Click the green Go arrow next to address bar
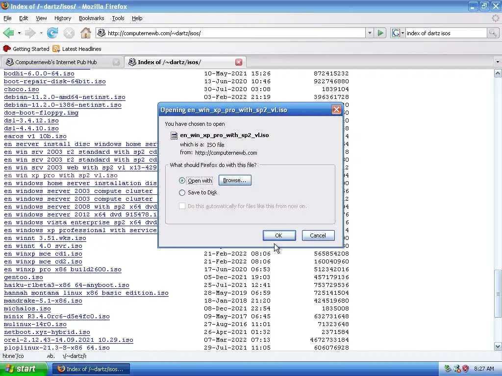 click(x=380, y=33)
